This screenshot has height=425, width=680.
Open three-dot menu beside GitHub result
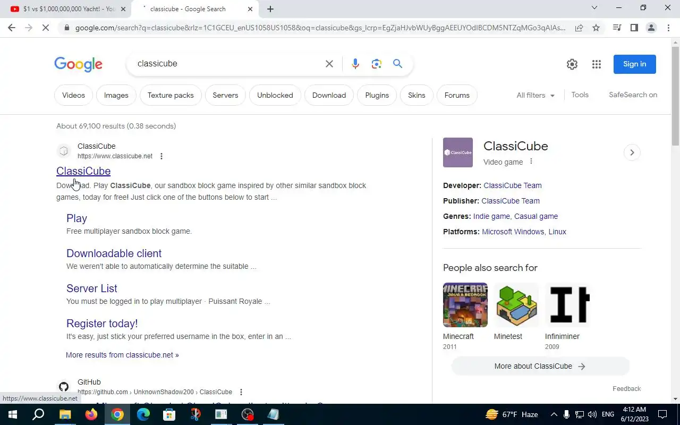[241, 392]
